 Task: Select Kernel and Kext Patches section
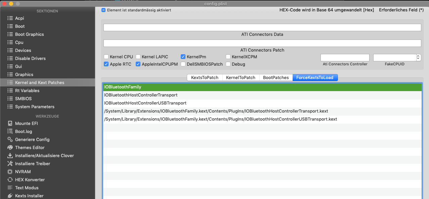(x=47, y=82)
